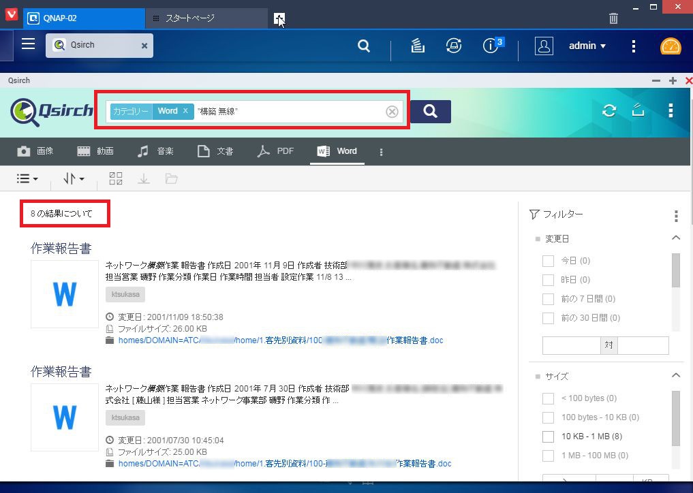693x493 pixels.
Task: Open the QTS search magnifier
Action: (x=364, y=46)
